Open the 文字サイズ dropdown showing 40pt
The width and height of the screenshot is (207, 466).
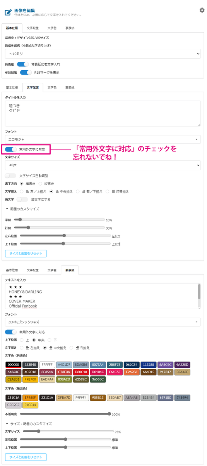[x=103, y=165]
